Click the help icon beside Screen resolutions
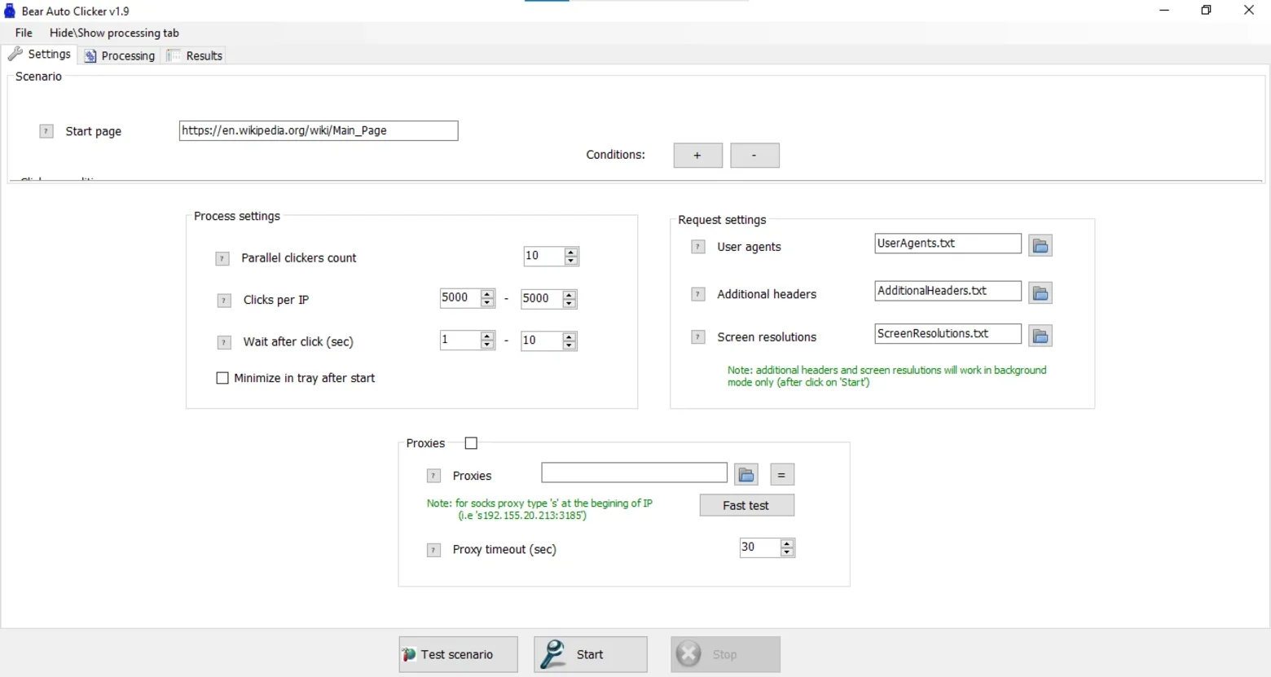Image resolution: width=1271 pixels, height=677 pixels. point(698,336)
